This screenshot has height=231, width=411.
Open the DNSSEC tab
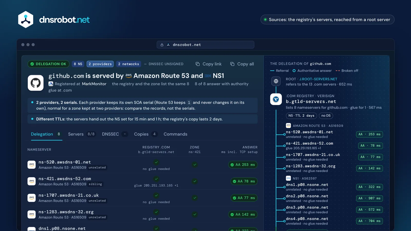click(115, 134)
